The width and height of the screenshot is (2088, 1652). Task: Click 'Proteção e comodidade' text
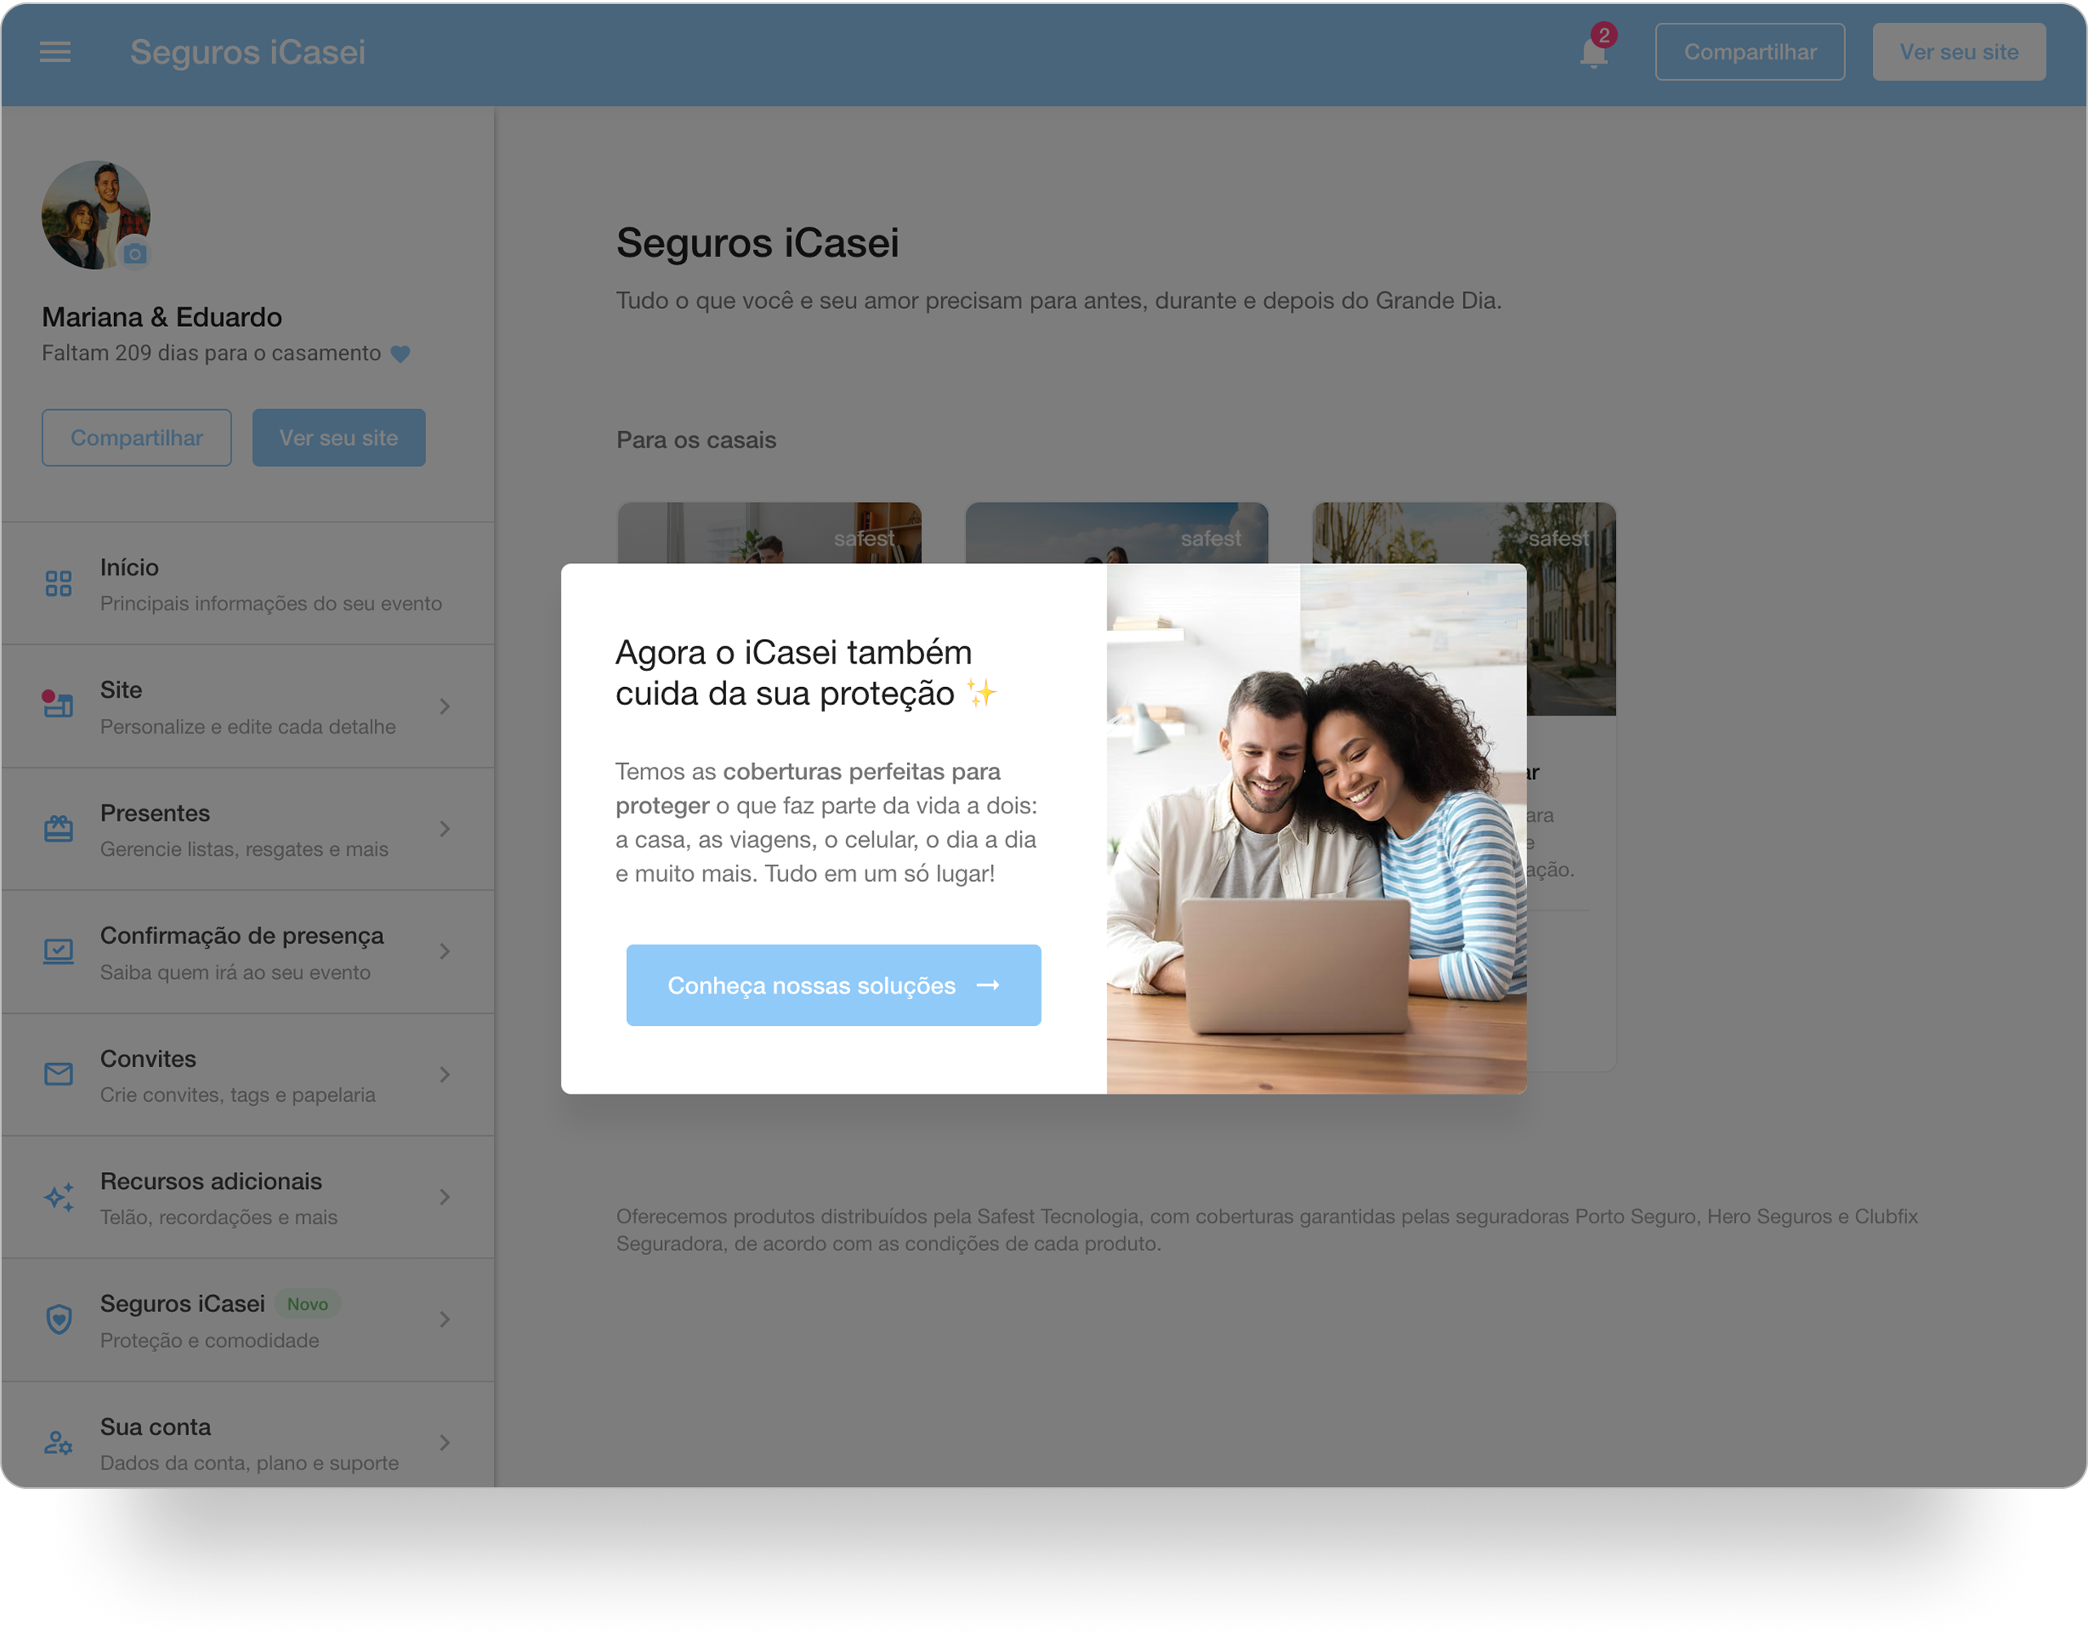tap(209, 1341)
